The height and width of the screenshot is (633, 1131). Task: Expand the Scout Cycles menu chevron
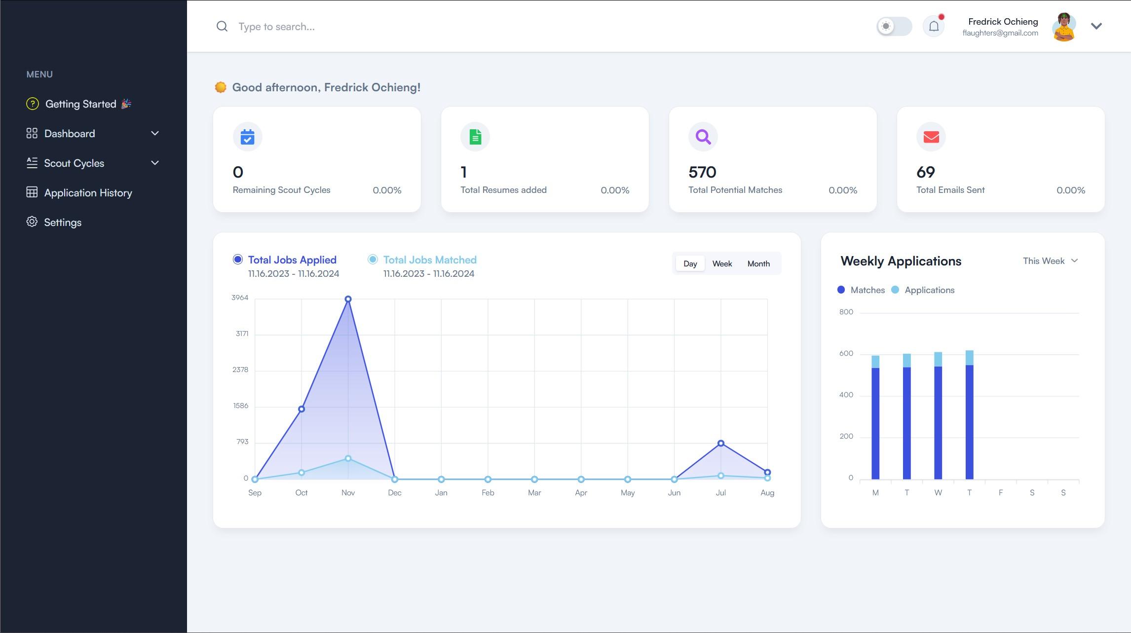coord(155,163)
